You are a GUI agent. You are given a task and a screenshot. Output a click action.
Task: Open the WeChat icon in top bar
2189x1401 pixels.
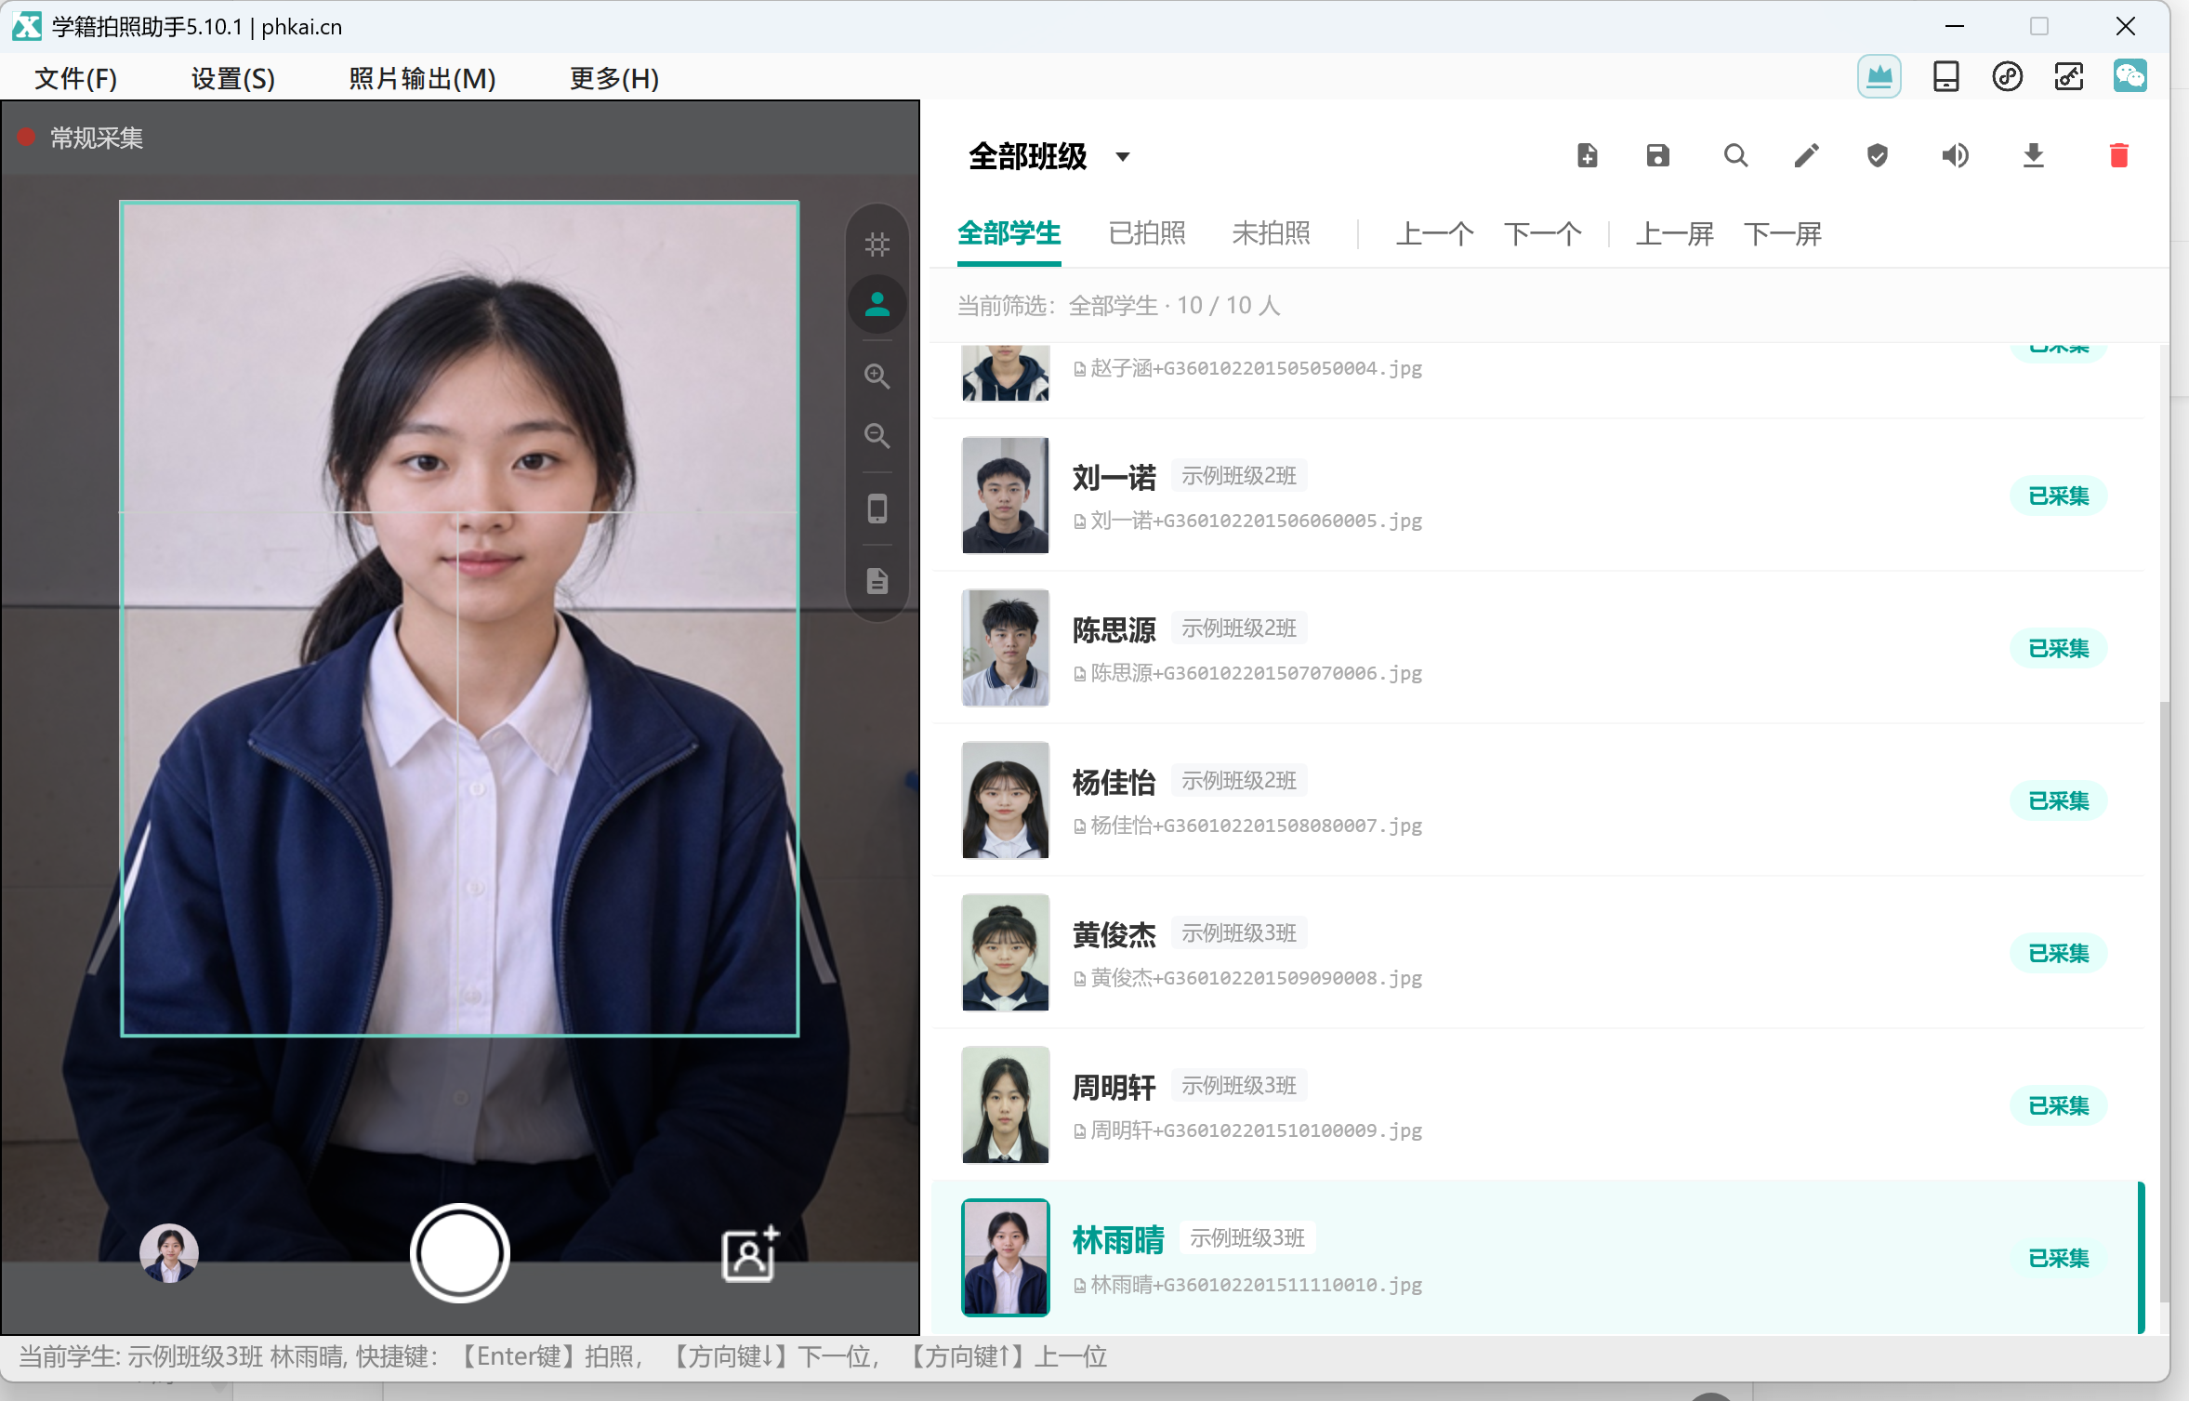pos(2130,76)
